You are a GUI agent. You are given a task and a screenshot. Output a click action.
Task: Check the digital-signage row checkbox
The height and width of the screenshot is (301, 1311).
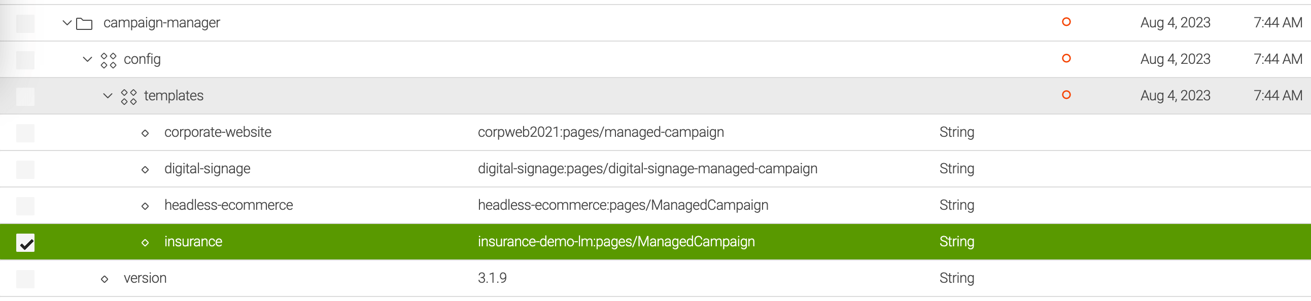(25, 170)
